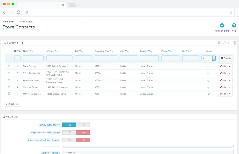
Task: Focus the Zip/postal code filter field
Action: (x=106, y=58)
